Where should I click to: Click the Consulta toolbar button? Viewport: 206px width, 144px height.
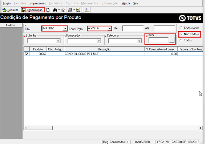click(x=10, y=10)
